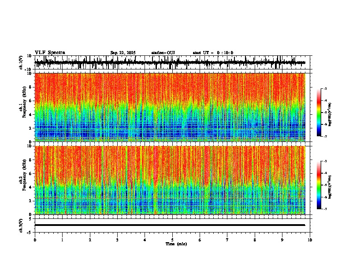
Task: Click time axis tick label "8"
Action: click(255, 240)
